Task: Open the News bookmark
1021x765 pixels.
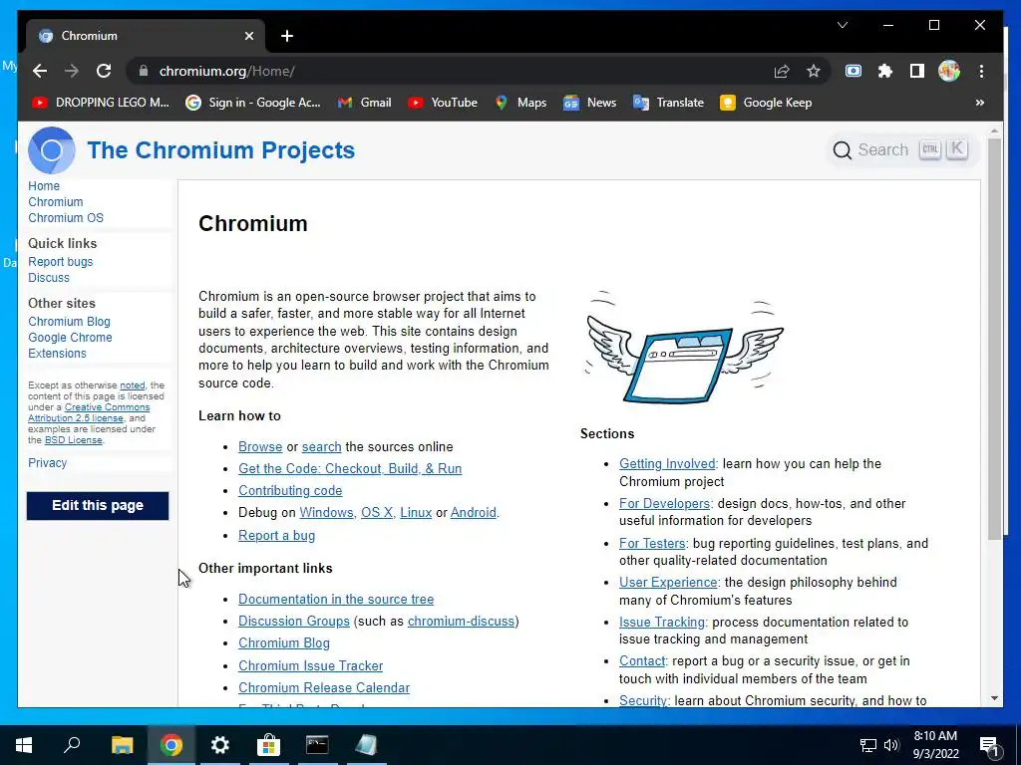Action: pyautogui.click(x=590, y=103)
